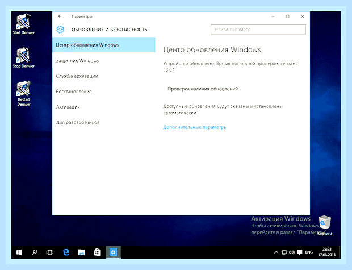This screenshot has height=270, width=352.
Task: Focus the Найти параметр search field
Action: pos(258,30)
